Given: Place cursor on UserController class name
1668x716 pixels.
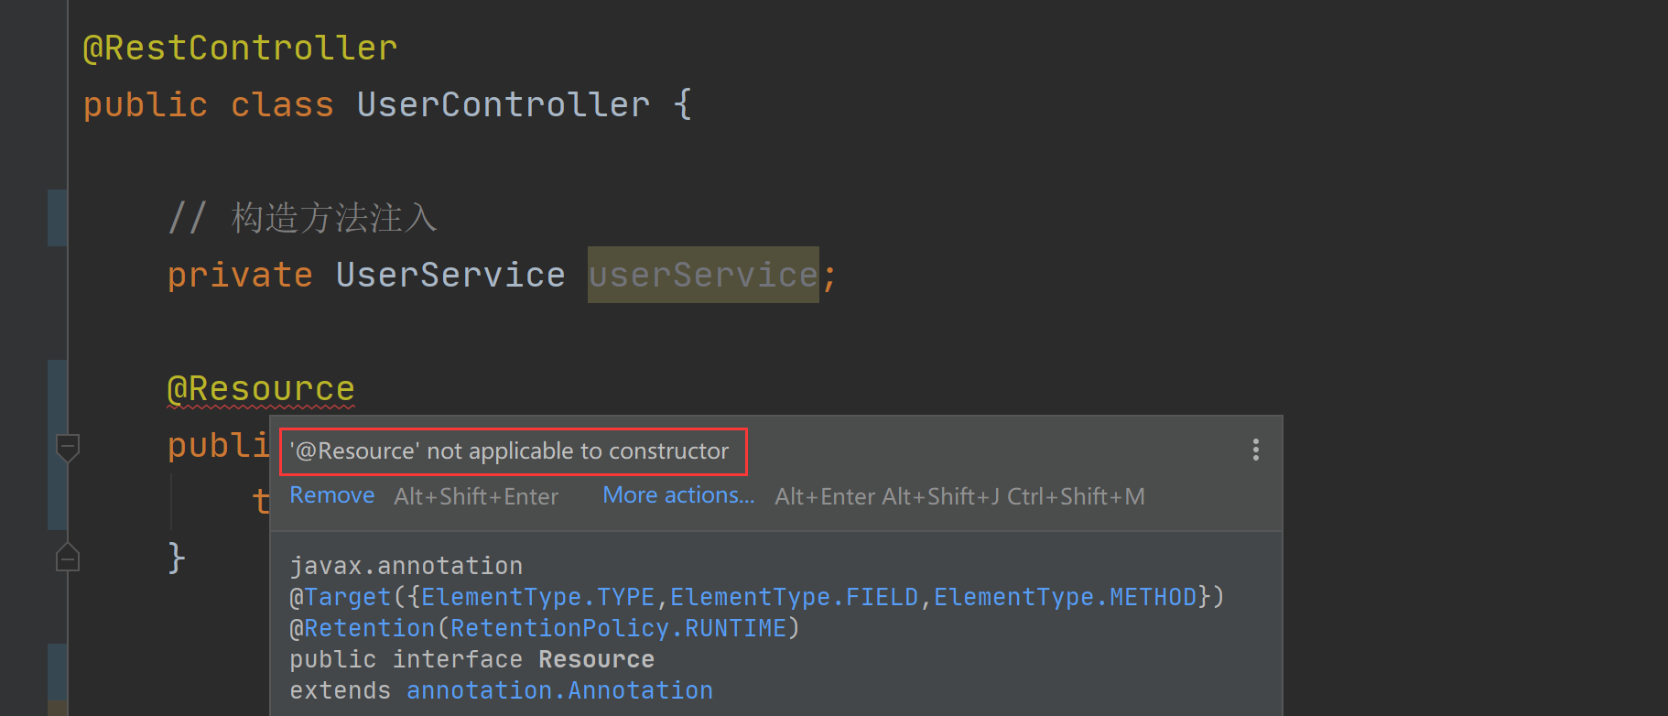Looking at the screenshot, I should [x=503, y=104].
